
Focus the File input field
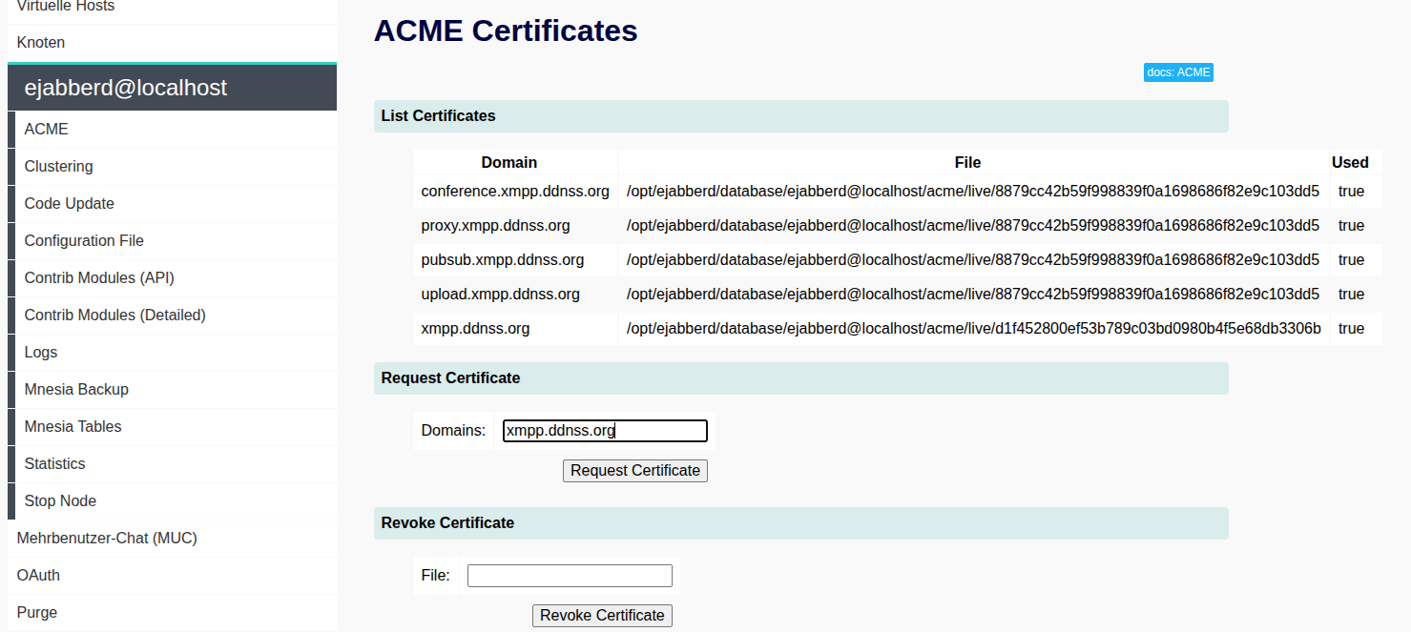(570, 576)
